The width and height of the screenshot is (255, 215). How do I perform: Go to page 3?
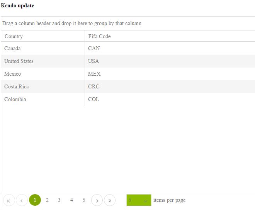click(59, 200)
